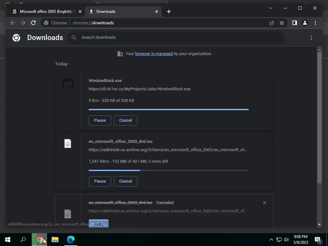
Task: Click the Chrome logo beside Downloads title
Action: tap(16, 38)
